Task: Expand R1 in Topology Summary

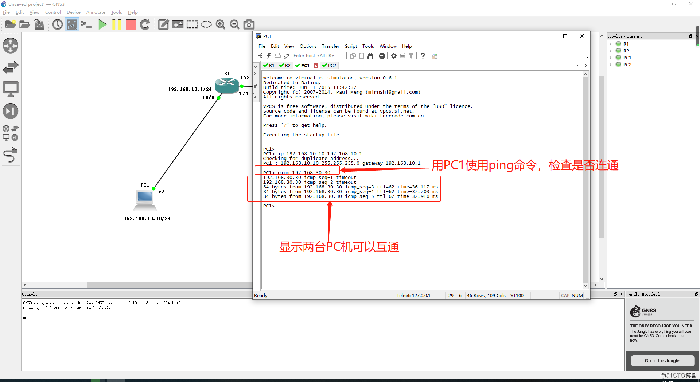Action: click(x=611, y=44)
